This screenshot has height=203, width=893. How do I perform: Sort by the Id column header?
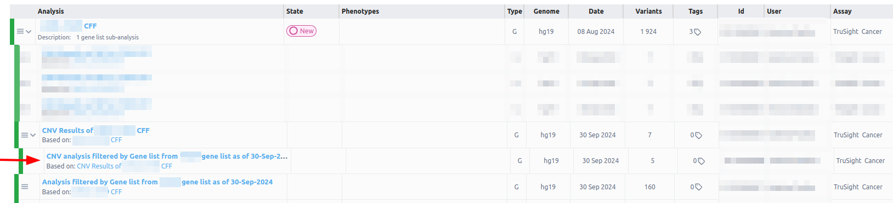click(x=741, y=11)
